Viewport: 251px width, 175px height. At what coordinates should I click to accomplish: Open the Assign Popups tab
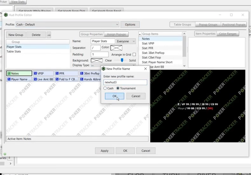[116, 34]
